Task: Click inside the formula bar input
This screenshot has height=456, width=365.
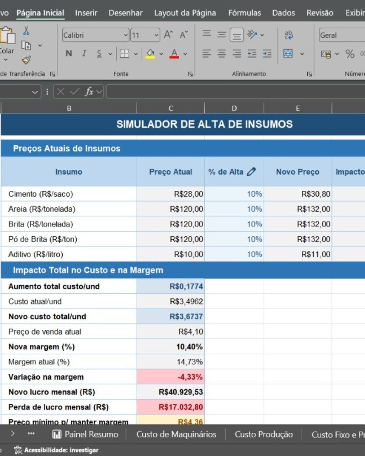Action: click(236, 92)
